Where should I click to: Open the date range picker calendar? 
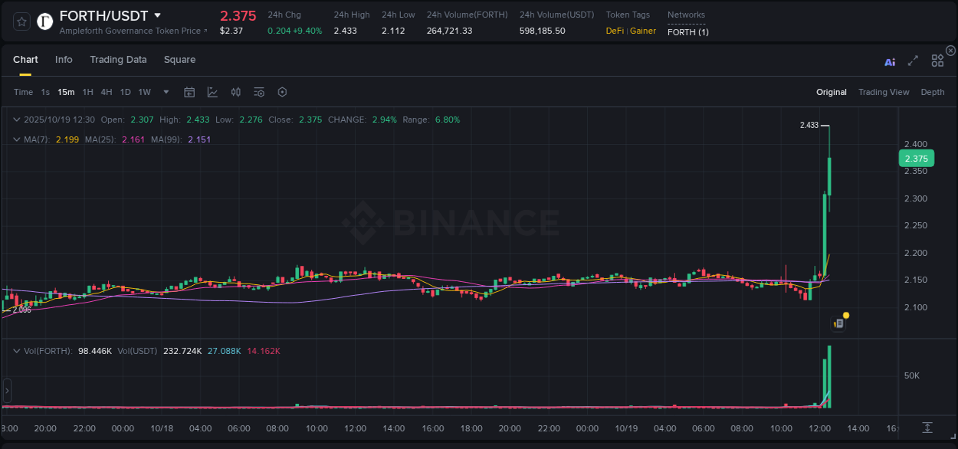pyautogui.click(x=189, y=92)
